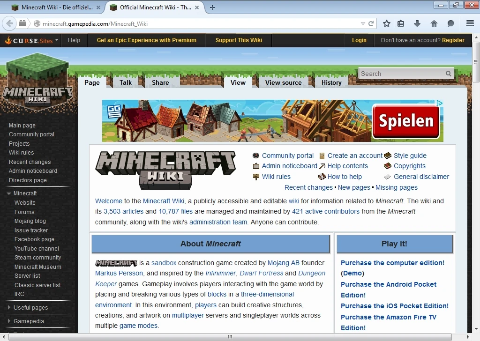The width and height of the screenshot is (480, 341).
Task: Reload the page with the refresh icon
Action: tap(371, 23)
